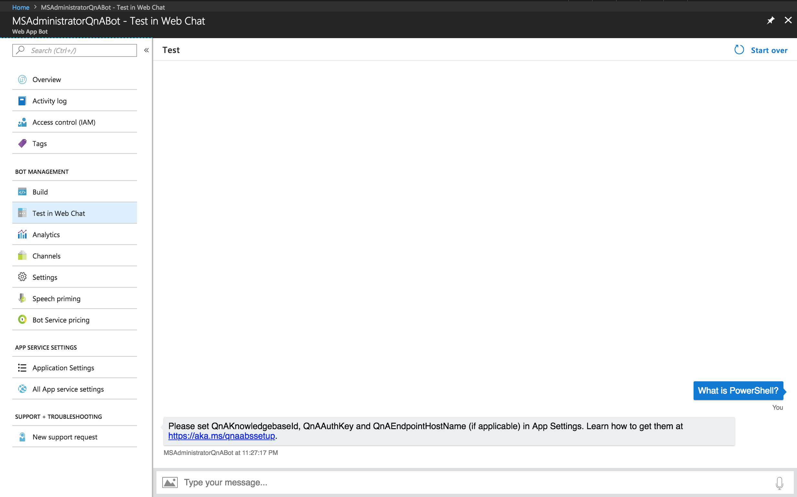Click the All App service settings icon
The image size is (797, 497).
point(22,389)
